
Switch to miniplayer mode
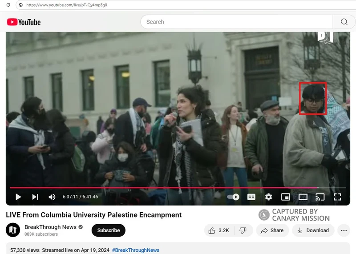click(286, 197)
